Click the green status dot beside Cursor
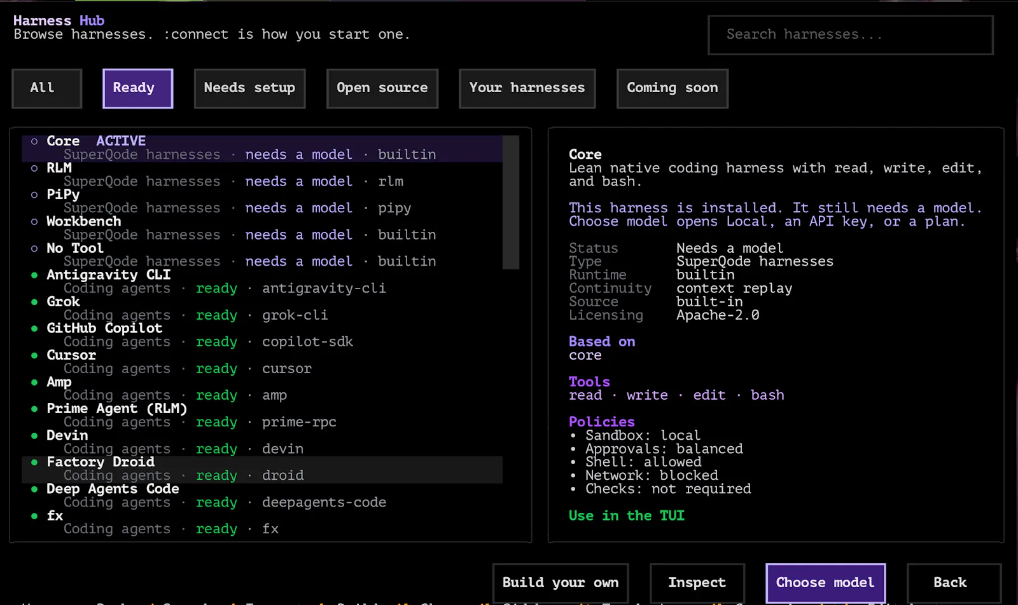The image size is (1018, 605). click(34, 355)
